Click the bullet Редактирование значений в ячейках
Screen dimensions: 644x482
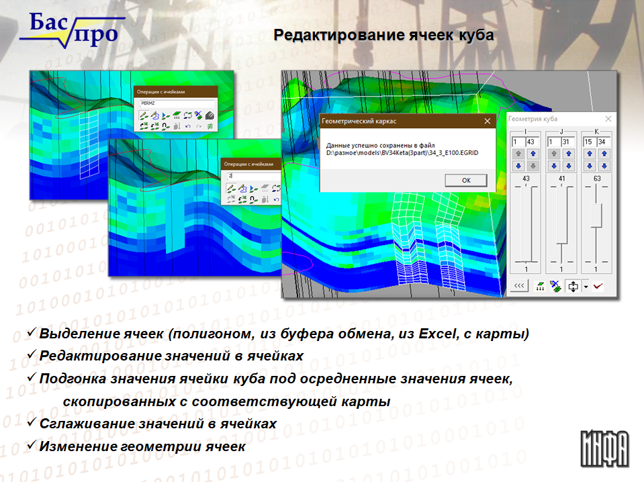(171, 356)
